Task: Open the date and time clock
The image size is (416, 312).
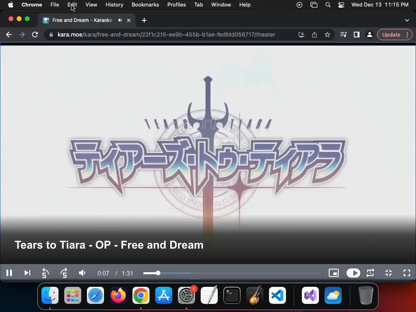Action: [380, 5]
